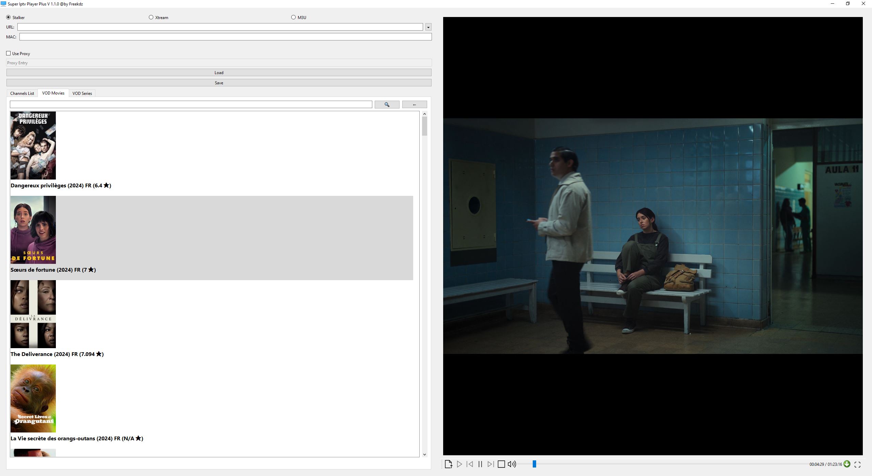Minimize the Super Iptv Player window
Screen dimensions: 872x476
coord(832,4)
